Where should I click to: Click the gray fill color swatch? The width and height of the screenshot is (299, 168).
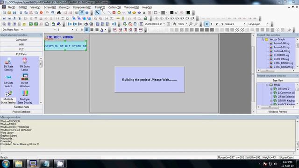pyautogui.click(x=163, y=13)
